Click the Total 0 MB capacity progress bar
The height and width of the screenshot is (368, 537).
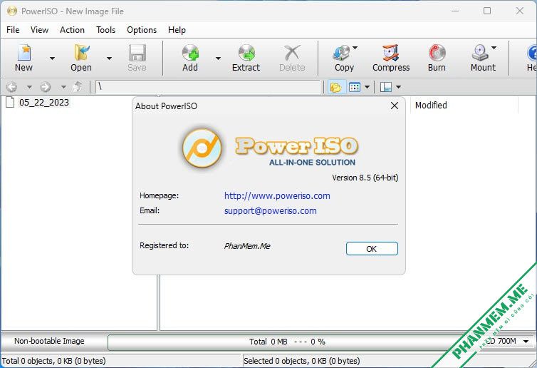pos(287,342)
